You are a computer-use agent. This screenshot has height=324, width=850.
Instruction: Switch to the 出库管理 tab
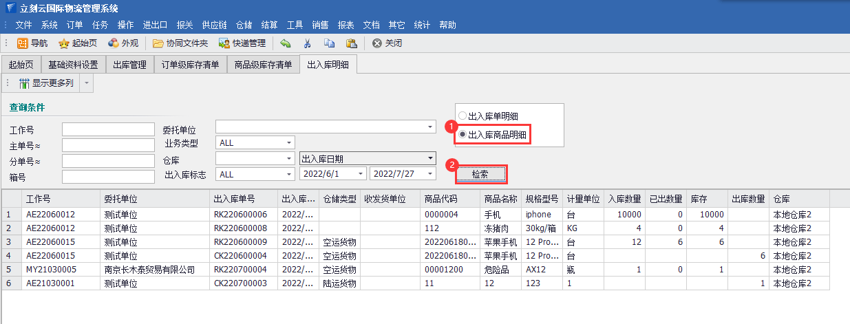click(129, 65)
